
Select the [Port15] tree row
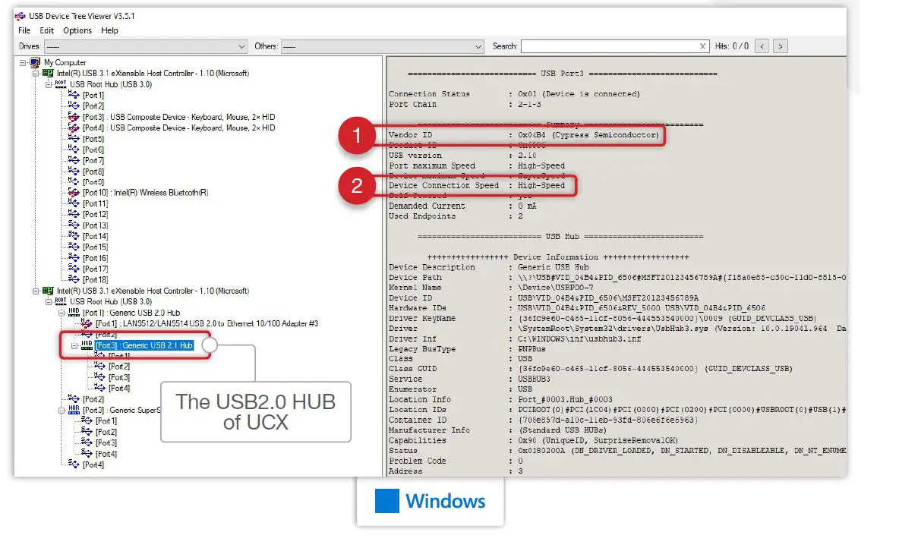[95, 247]
